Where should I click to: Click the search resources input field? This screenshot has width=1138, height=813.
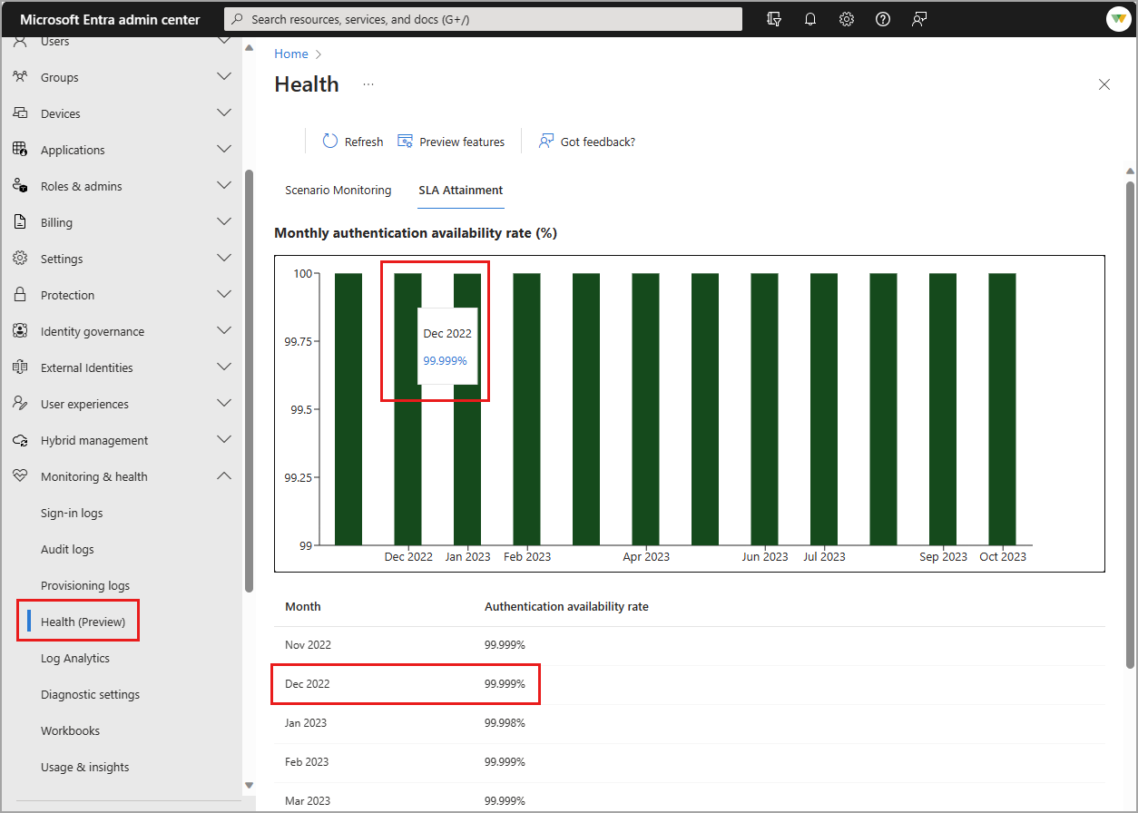482,18
